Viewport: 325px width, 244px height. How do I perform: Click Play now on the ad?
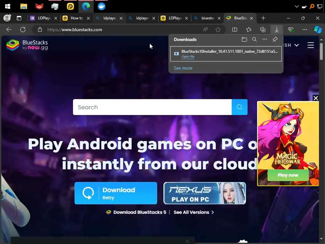pos(288,175)
